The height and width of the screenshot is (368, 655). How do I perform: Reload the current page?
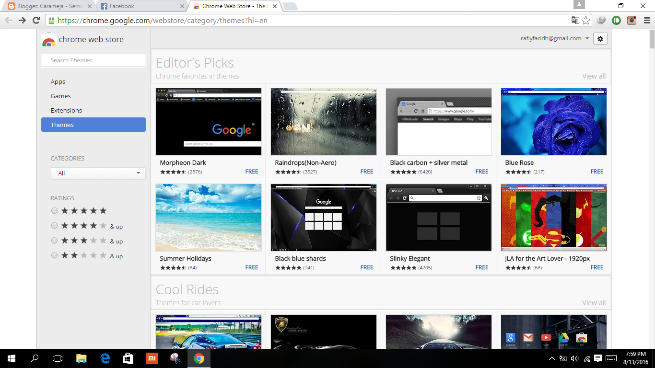click(x=36, y=20)
